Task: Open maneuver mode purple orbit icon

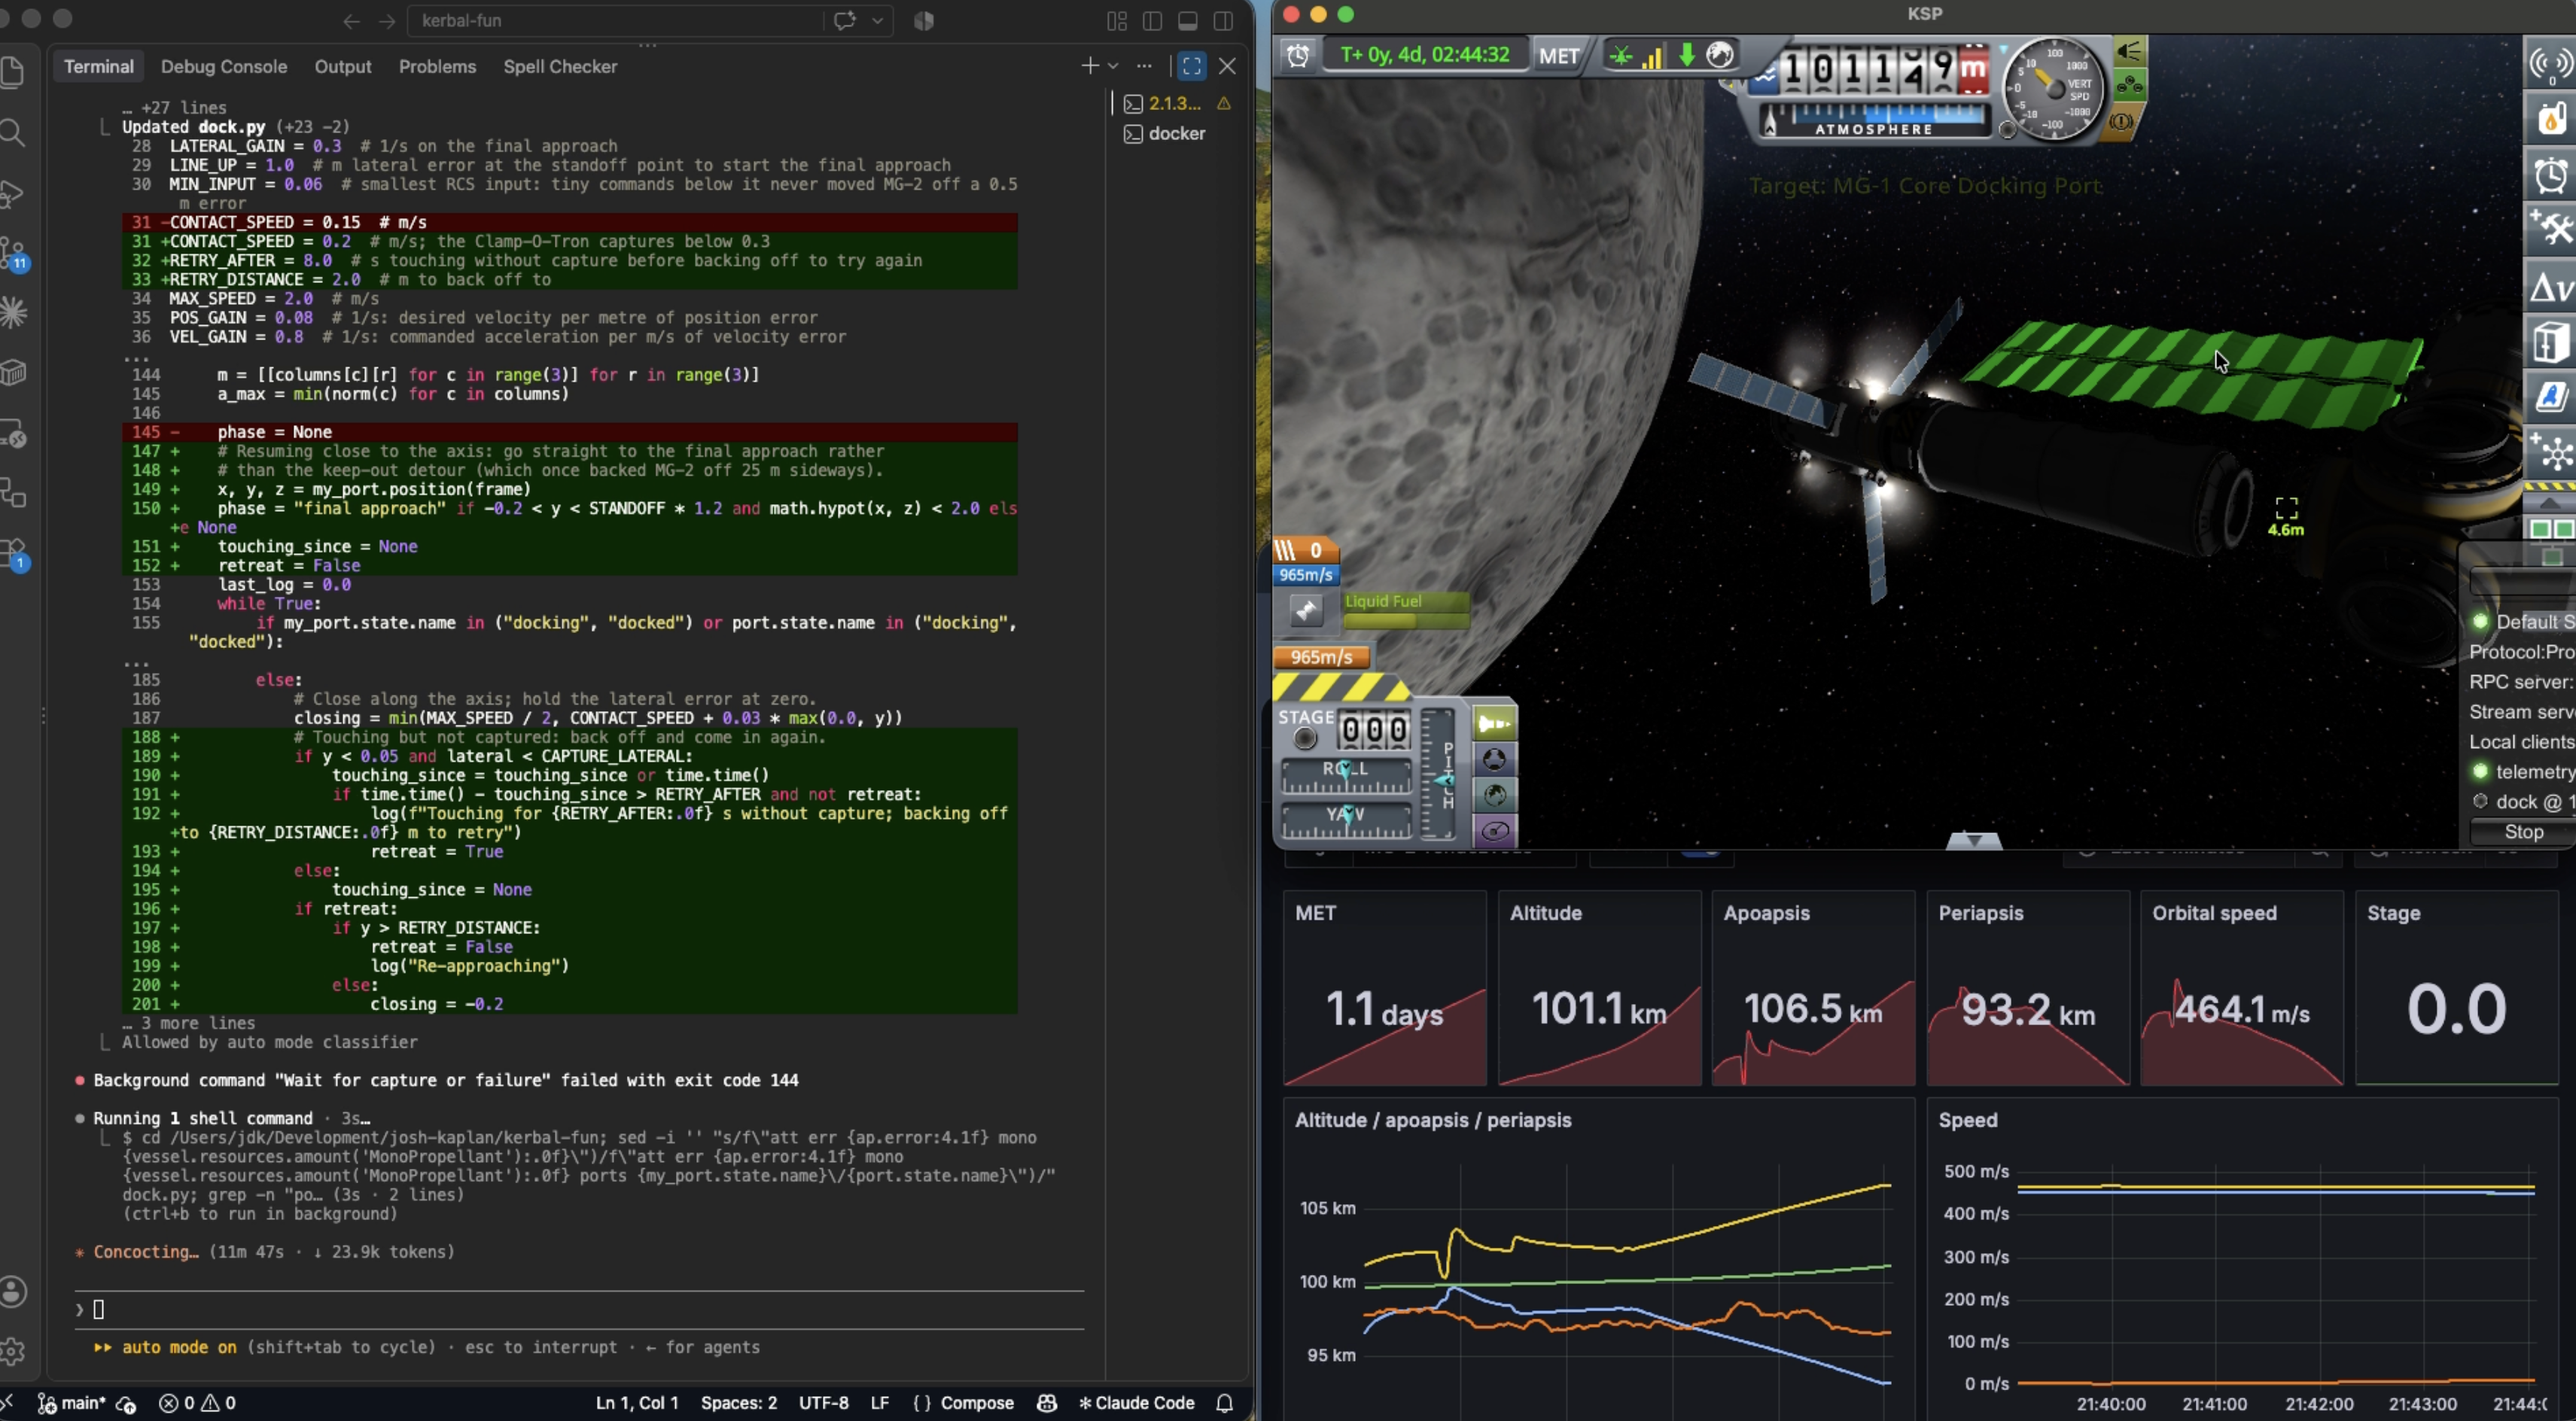Action: (1494, 830)
